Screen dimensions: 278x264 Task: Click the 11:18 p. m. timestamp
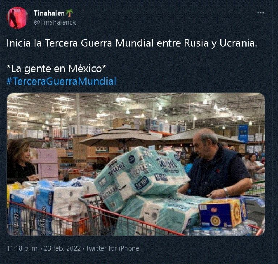pyautogui.click(x=22, y=248)
